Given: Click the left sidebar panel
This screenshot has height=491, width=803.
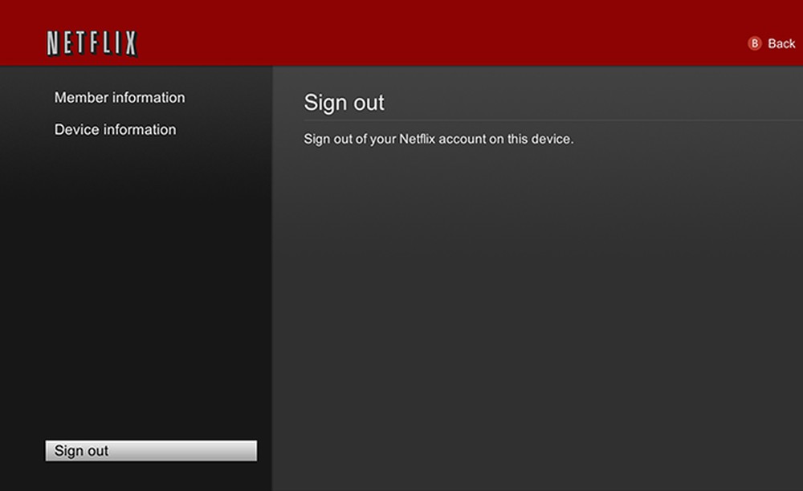Looking at the screenshot, I should (x=137, y=281).
